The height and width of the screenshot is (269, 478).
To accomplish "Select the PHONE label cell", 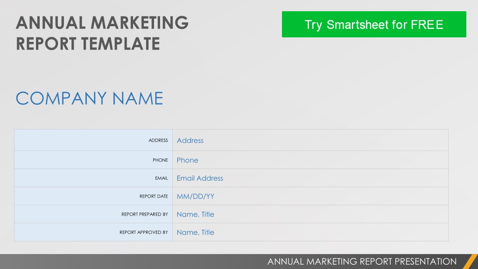I will (x=93, y=160).
